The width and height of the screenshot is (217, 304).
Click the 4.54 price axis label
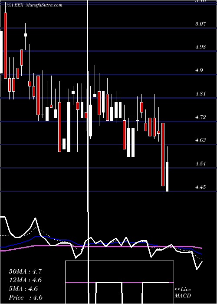[201, 164]
